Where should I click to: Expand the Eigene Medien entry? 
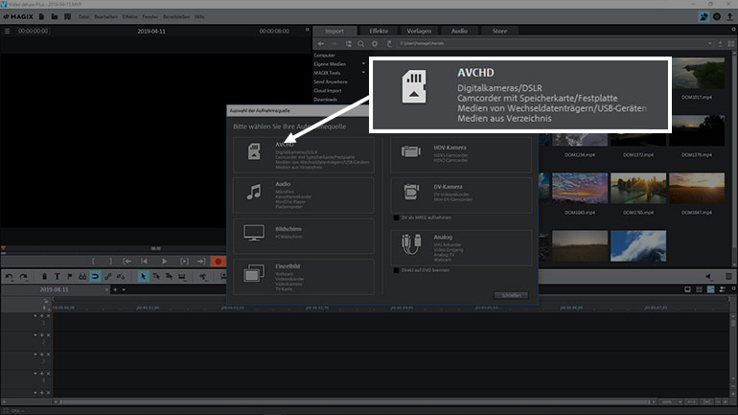click(x=363, y=64)
